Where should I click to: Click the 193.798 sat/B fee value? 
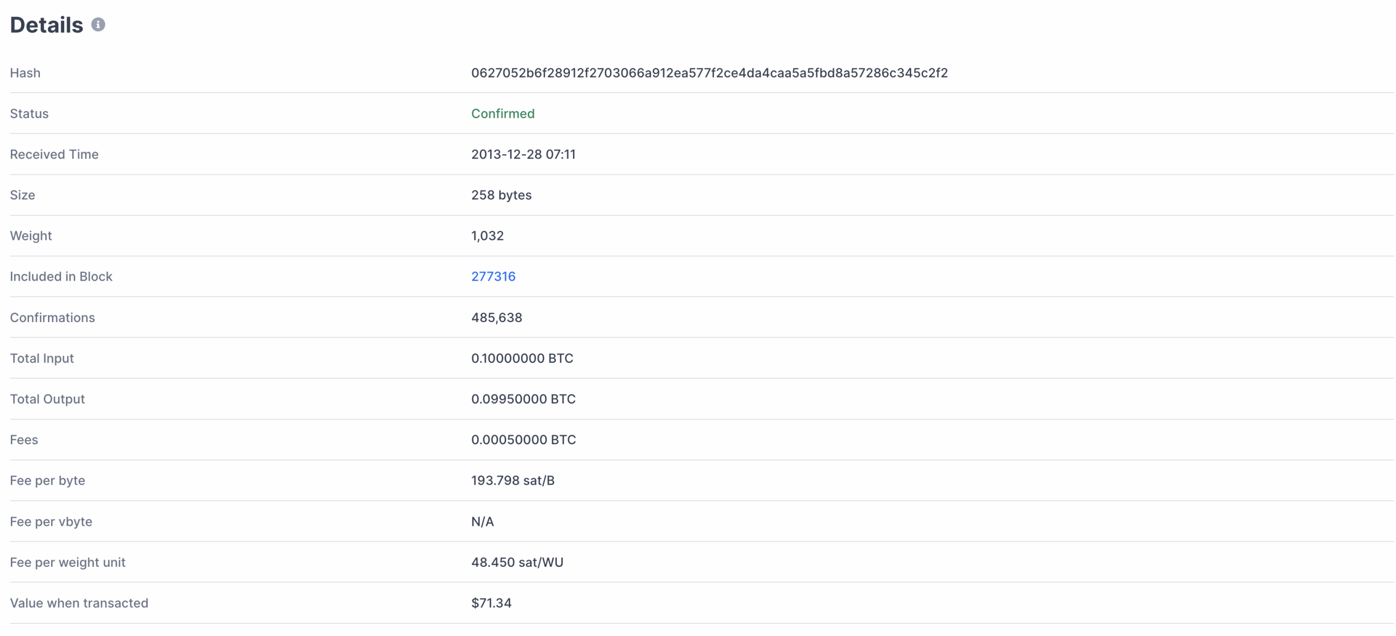513,481
